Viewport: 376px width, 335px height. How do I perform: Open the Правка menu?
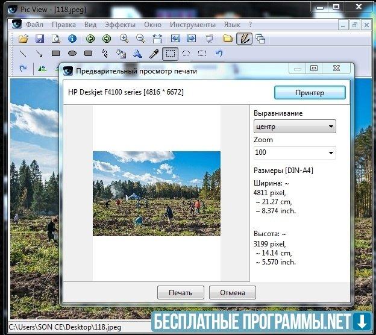pyautogui.click(x=64, y=25)
